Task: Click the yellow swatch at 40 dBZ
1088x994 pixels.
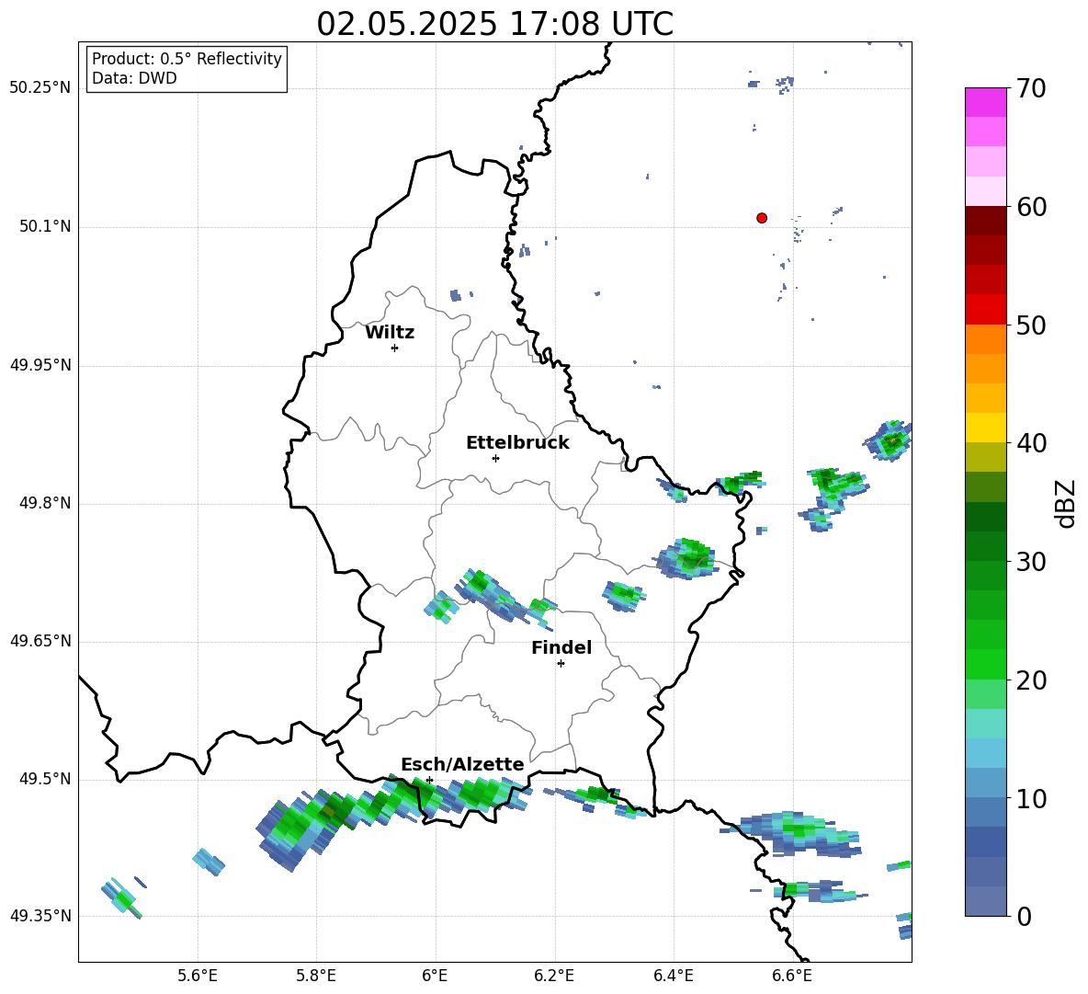Action: click(986, 428)
